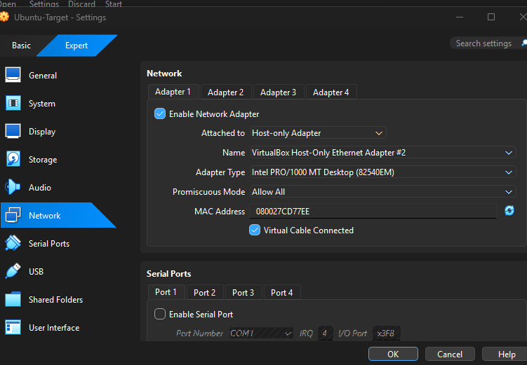Select the Adapter 2 tab

[225, 92]
